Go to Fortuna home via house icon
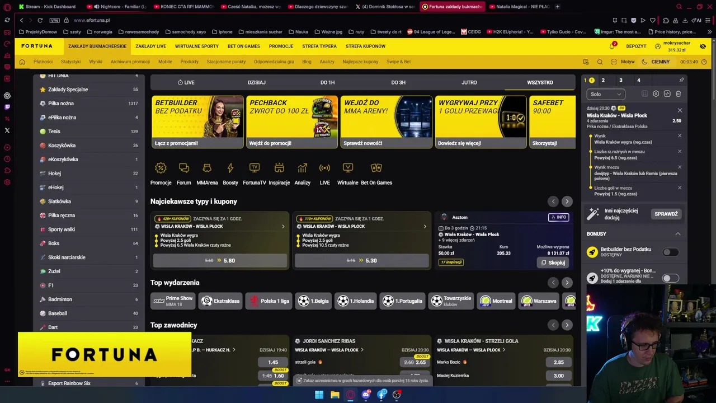 (x=22, y=62)
